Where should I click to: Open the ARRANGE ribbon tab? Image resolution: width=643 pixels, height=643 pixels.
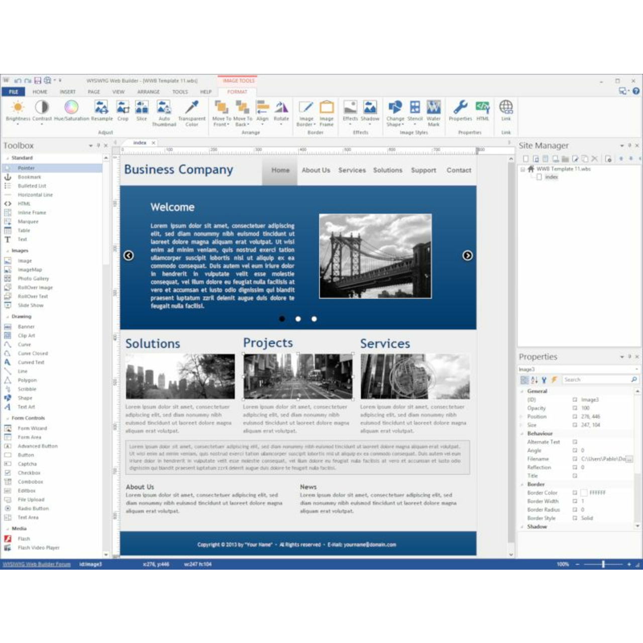click(x=148, y=92)
